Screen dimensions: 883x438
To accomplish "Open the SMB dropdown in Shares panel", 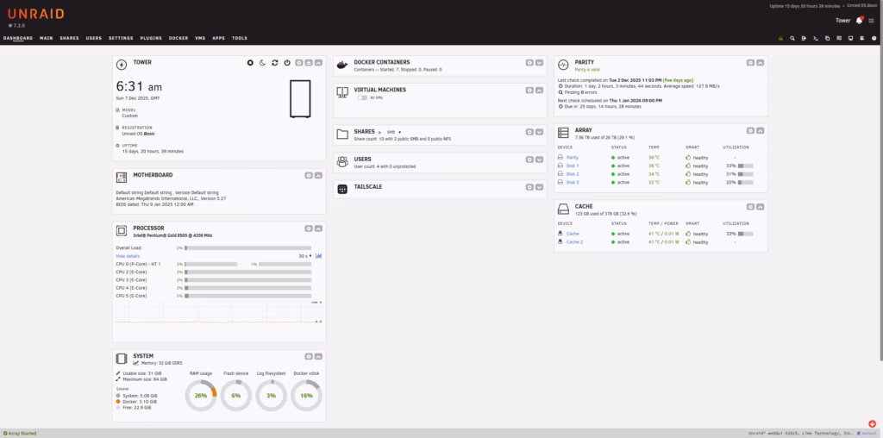I will (x=393, y=132).
